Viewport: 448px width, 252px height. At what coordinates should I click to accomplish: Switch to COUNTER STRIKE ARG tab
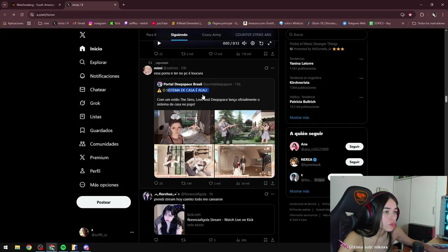(253, 35)
